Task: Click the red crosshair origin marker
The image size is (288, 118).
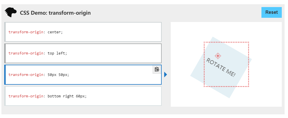Action: [x=218, y=56]
